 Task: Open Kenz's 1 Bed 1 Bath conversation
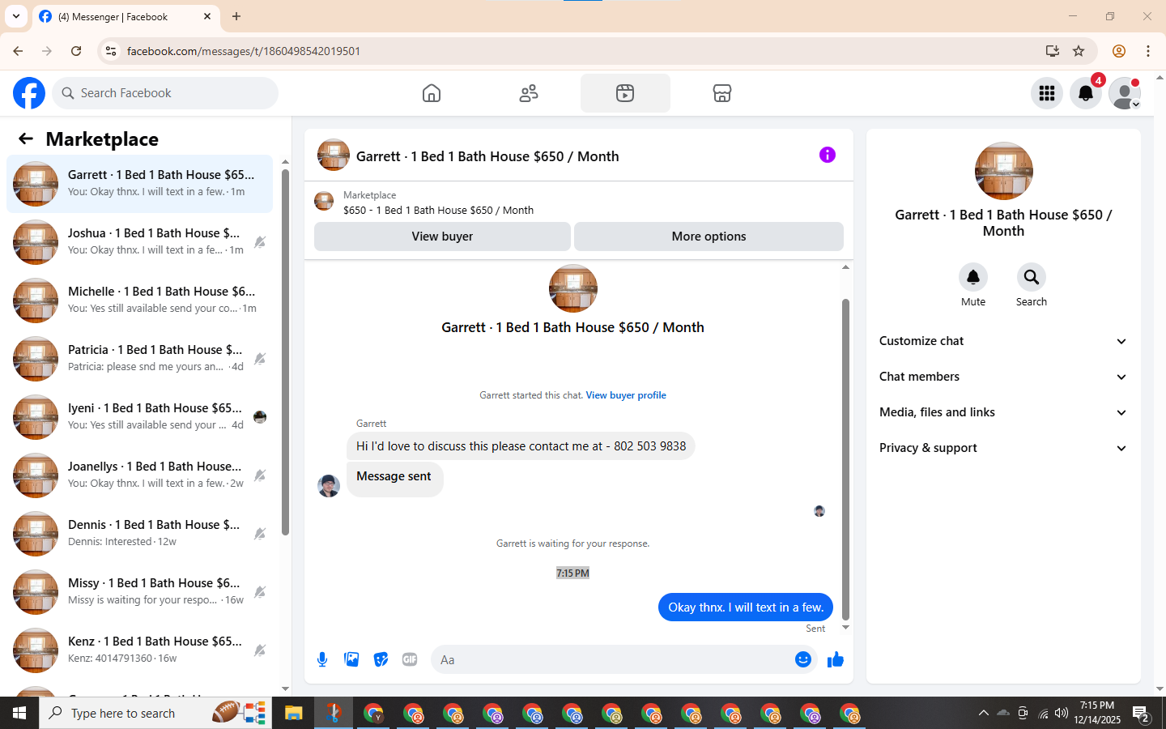tap(139, 650)
